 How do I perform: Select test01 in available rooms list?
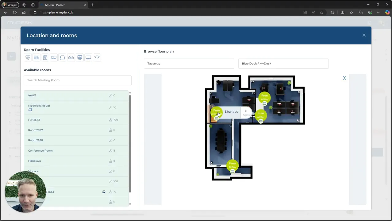[76, 95]
